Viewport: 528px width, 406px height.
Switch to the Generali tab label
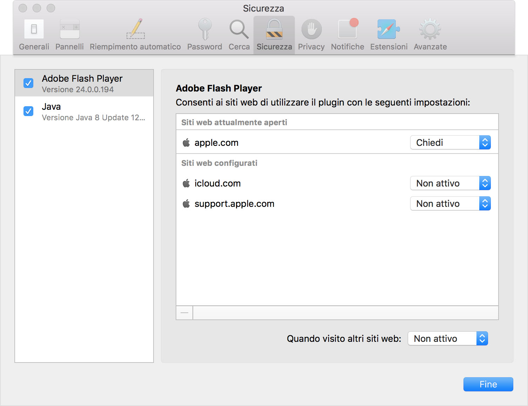[x=34, y=47]
